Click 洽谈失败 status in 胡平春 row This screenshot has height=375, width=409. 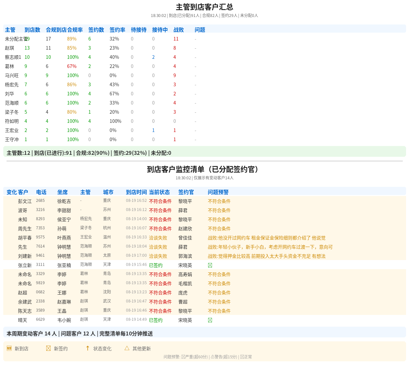pyautogui.click(x=158, y=238)
